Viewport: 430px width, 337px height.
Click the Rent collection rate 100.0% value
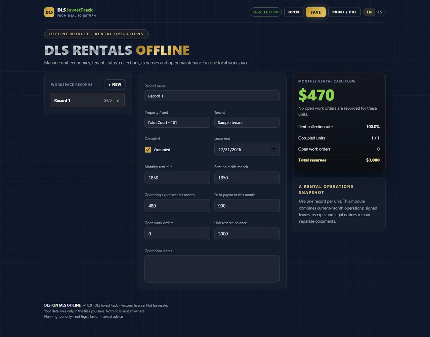373,127
